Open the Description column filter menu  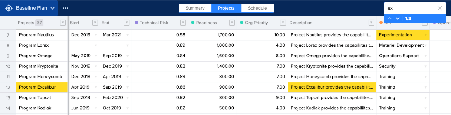(371, 23)
